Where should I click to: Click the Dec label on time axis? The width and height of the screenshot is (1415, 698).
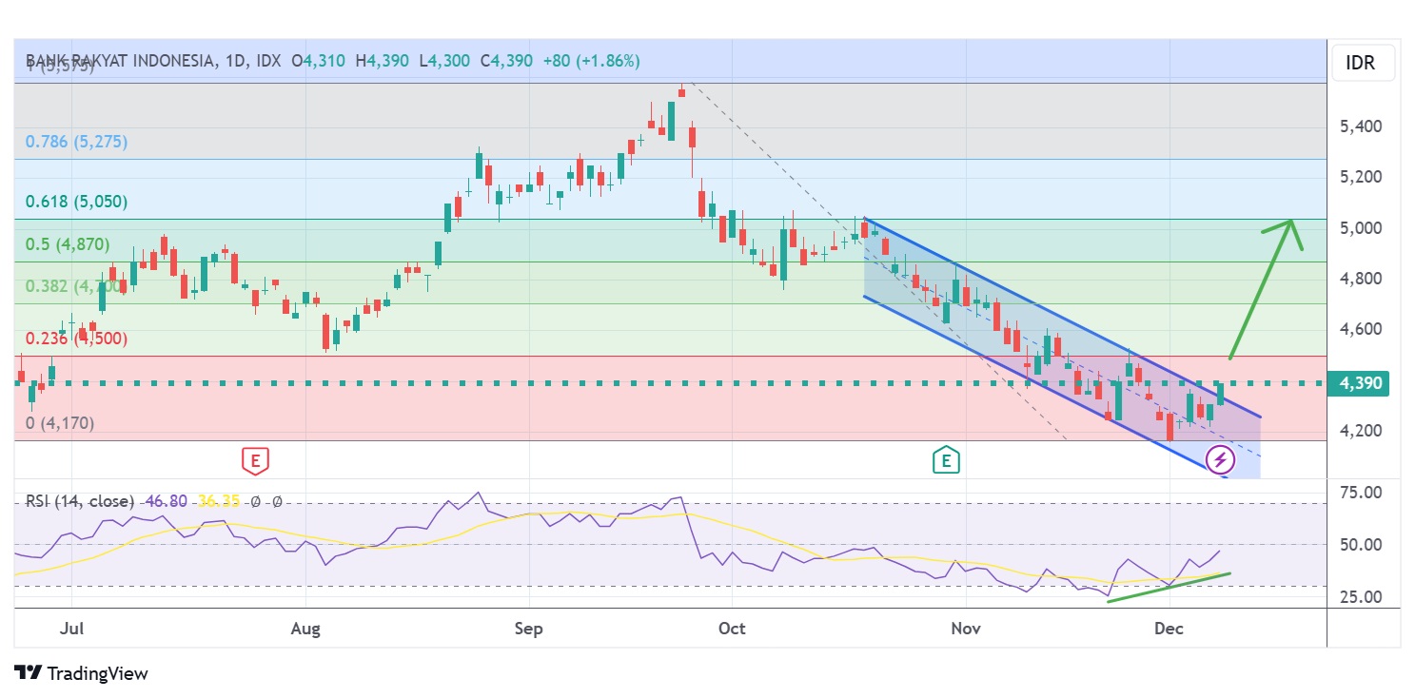click(x=1168, y=629)
